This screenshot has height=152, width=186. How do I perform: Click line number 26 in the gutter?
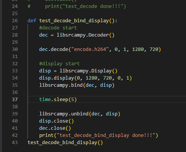tap(15, 21)
